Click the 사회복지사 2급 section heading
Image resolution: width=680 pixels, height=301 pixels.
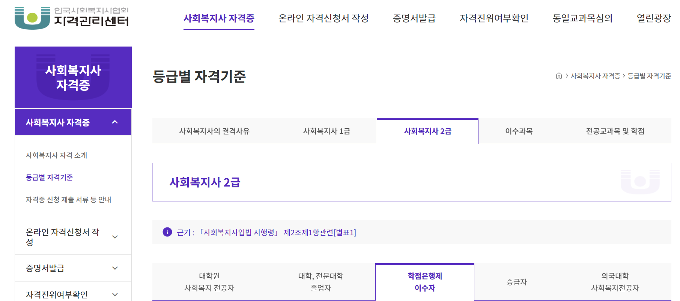click(x=205, y=182)
